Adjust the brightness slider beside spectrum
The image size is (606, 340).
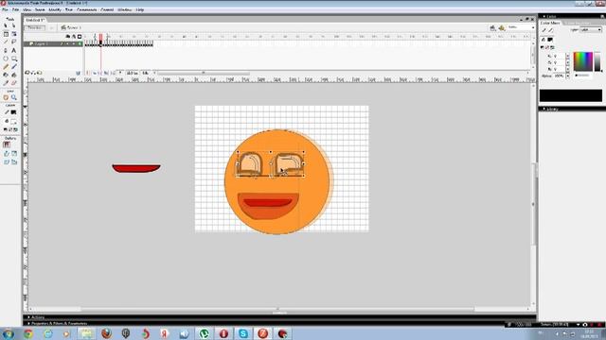(597, 61)
